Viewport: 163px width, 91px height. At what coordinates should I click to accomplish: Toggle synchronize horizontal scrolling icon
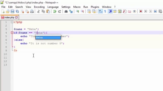point(94,11)
